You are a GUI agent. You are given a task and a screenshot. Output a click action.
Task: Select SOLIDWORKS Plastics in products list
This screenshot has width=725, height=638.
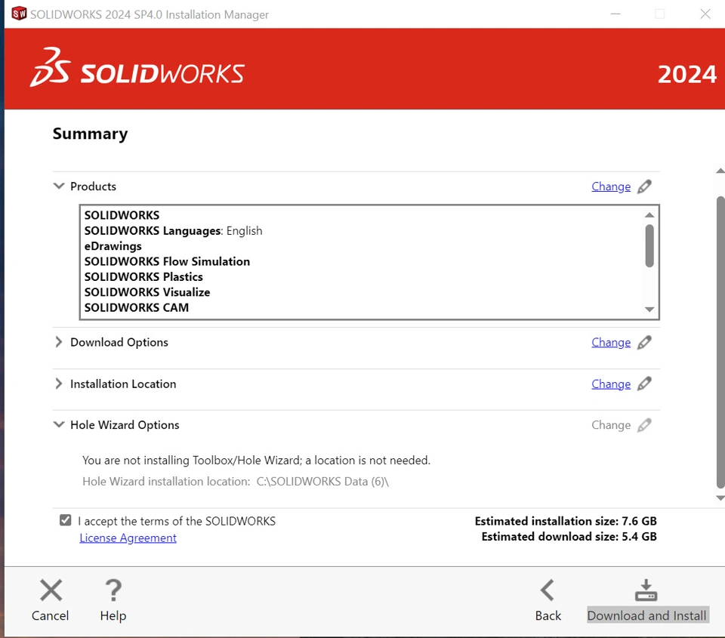pos(143,276)
